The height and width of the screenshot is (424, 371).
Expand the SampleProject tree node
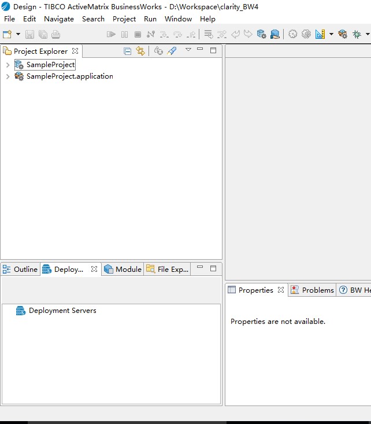8,65
